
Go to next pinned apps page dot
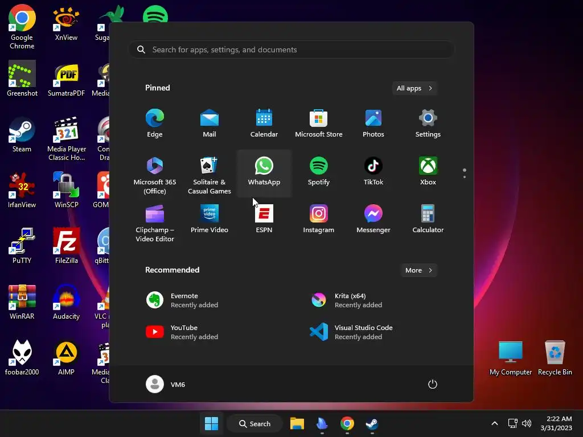(465, 177)
